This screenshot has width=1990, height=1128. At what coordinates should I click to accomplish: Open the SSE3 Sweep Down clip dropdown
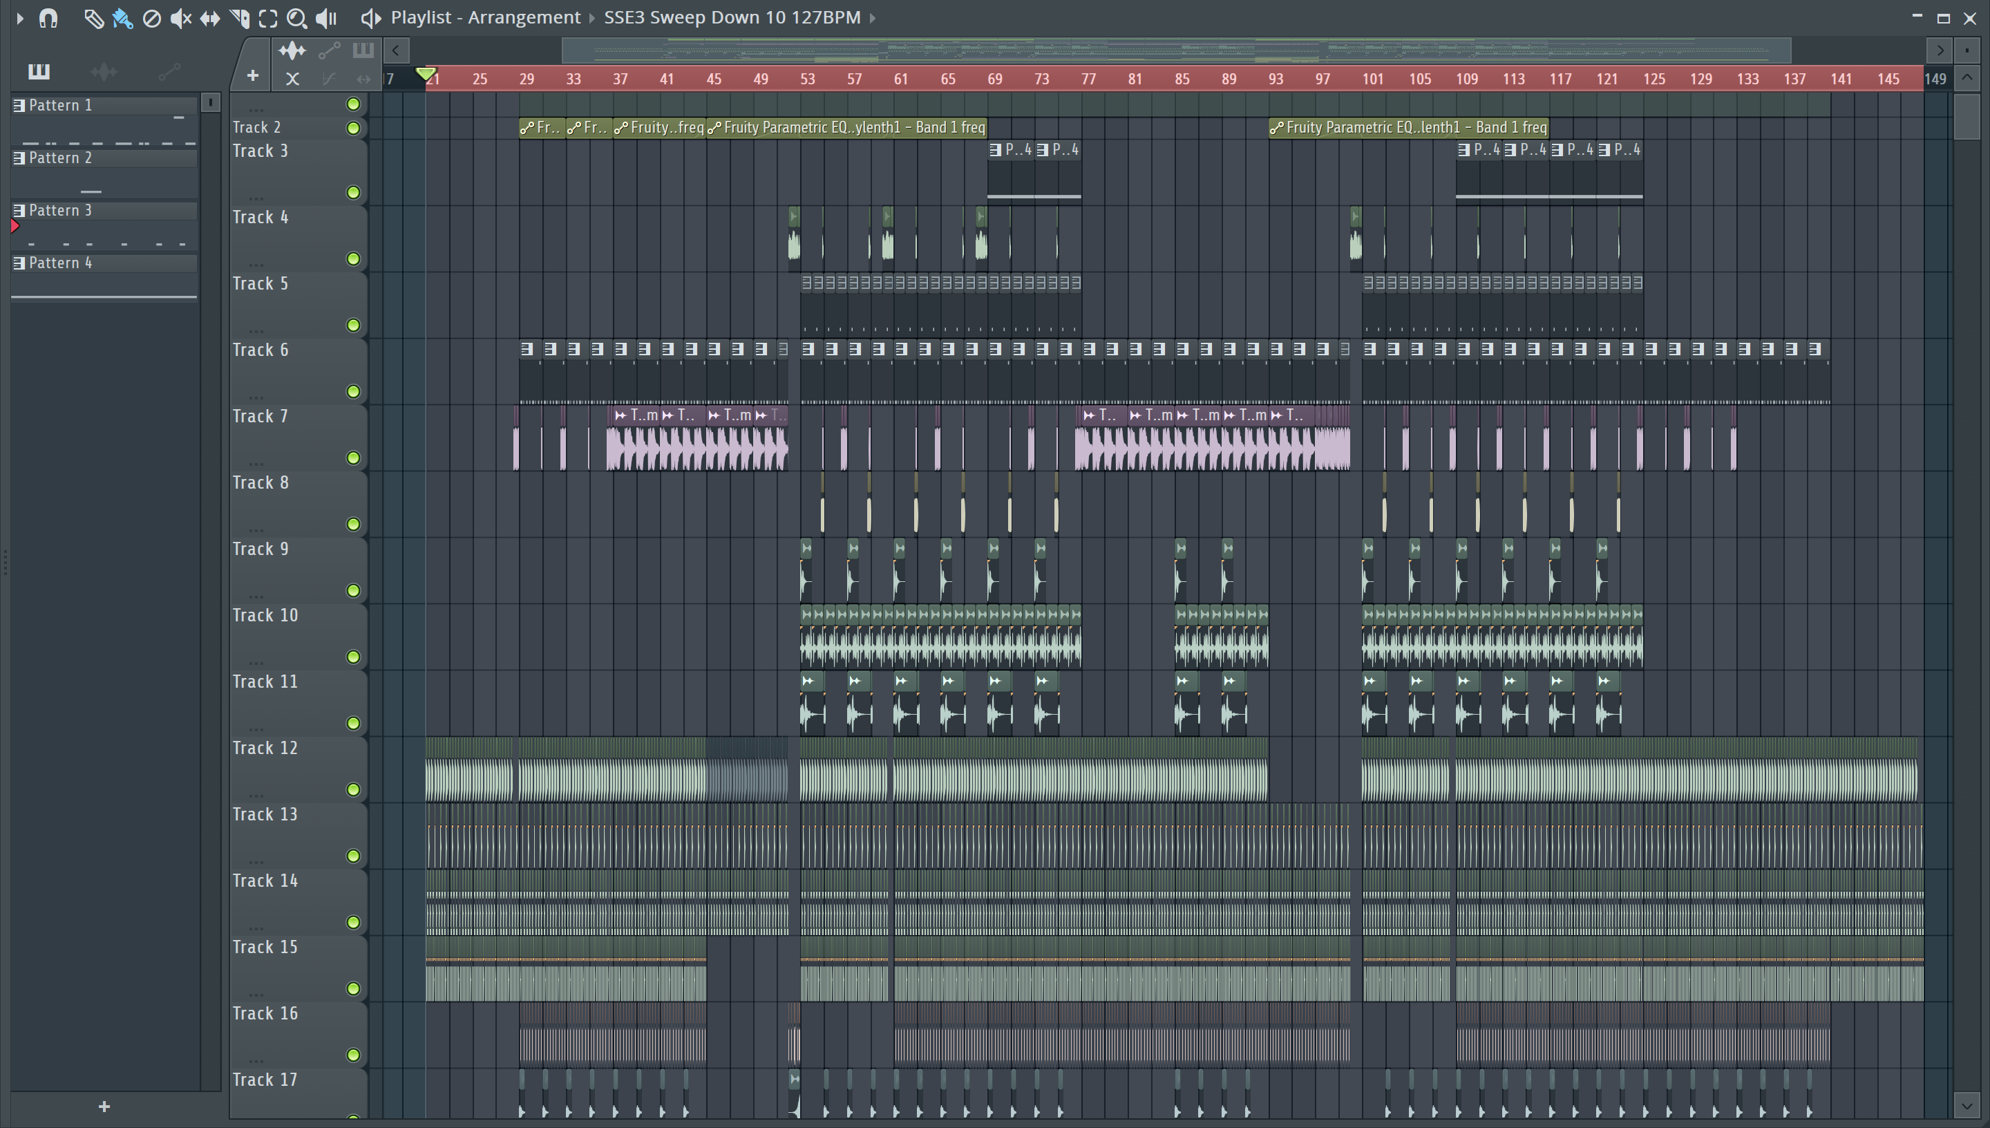tap(732, 17)
